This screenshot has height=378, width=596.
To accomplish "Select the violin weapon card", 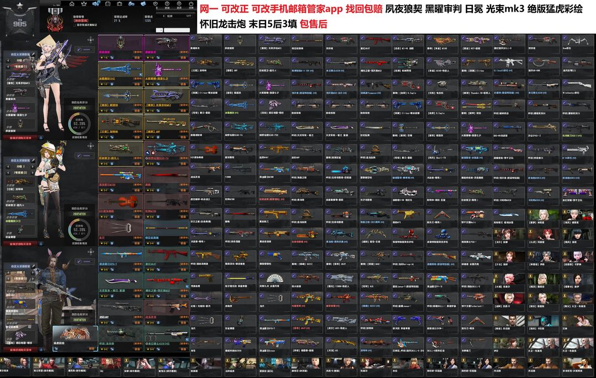I will (x=120, y=203).
